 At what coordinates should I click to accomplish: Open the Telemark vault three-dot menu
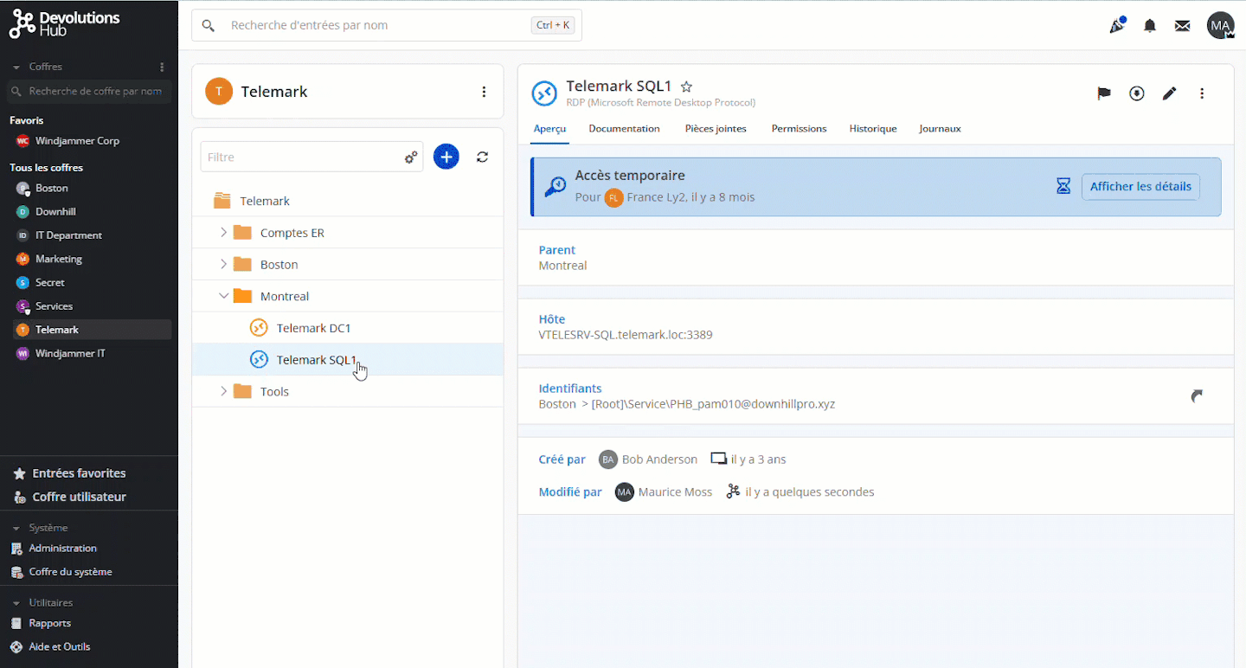point(484,92)
